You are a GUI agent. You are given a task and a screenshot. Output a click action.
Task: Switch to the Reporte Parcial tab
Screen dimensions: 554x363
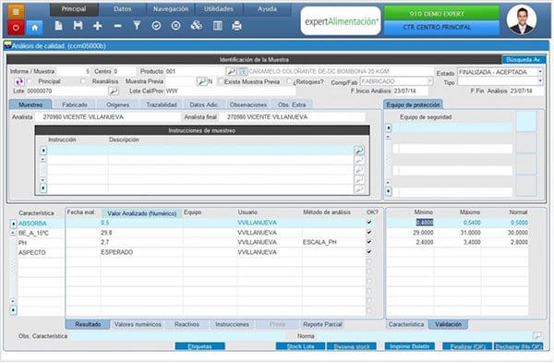coord(322,324)
